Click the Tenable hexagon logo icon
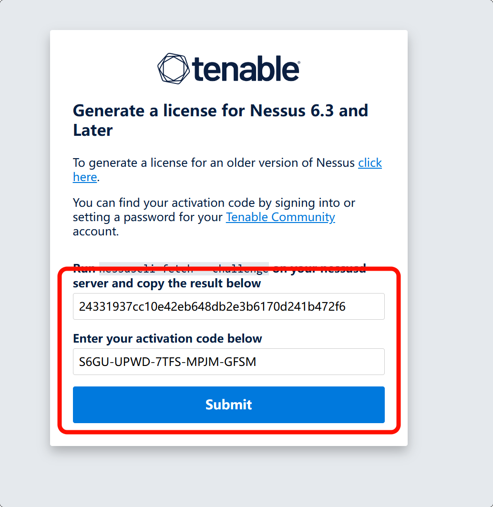Viewport: 493px width, 507px height. pyautogui.click(x=174, y=69)
